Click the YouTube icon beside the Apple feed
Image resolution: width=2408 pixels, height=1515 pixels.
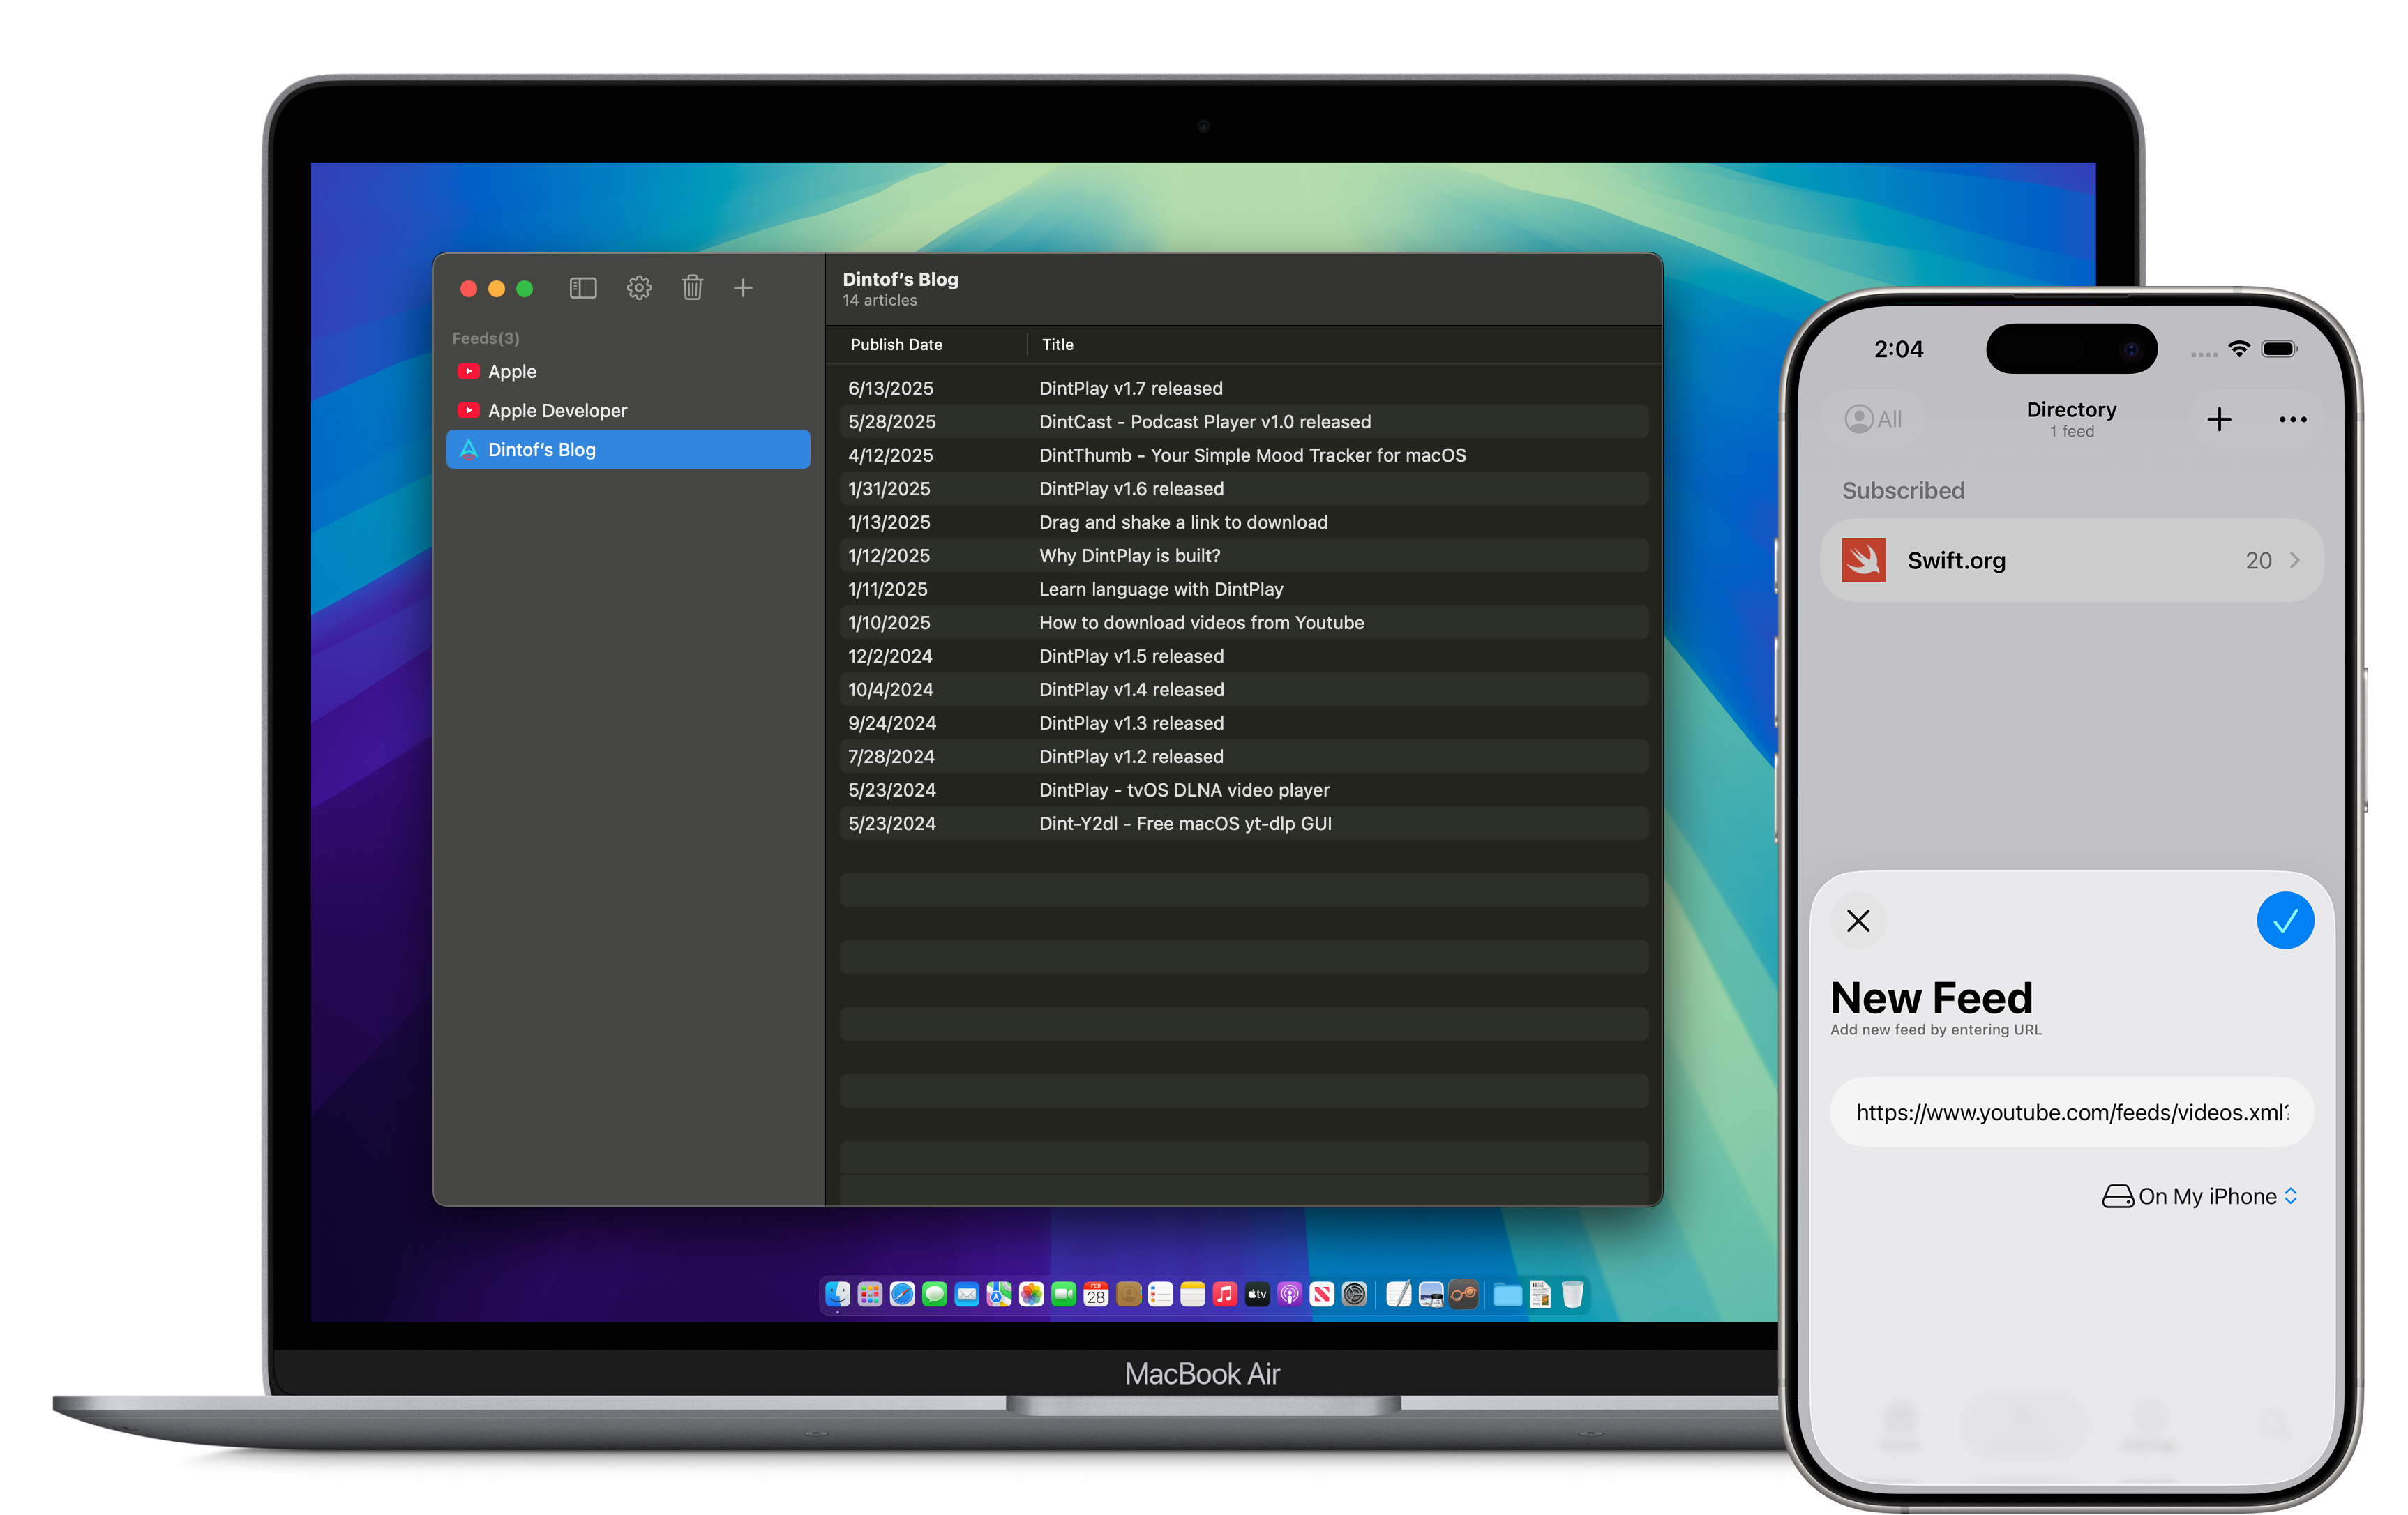pyautogui.click(x=468, y=371)
